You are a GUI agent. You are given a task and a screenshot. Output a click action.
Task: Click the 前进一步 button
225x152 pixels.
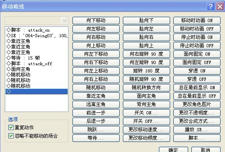tap(96, 113)
